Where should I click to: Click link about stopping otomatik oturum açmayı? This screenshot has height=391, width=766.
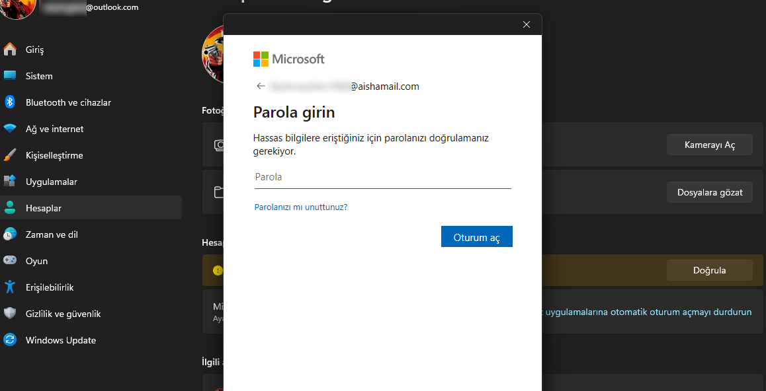[x=647, y=312]
